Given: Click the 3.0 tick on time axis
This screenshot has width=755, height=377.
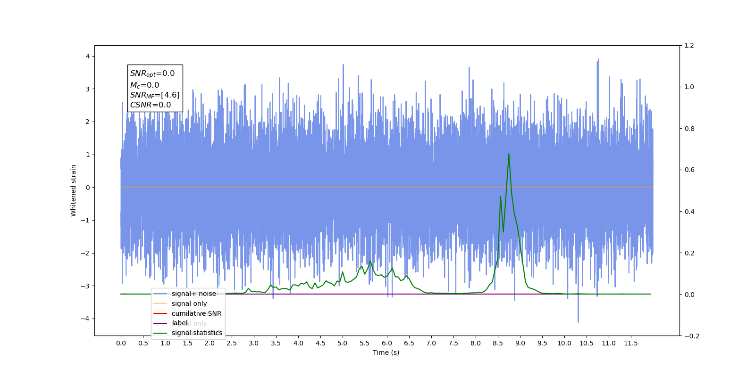Looking at the screenshot, I should [x=254, y=343].
